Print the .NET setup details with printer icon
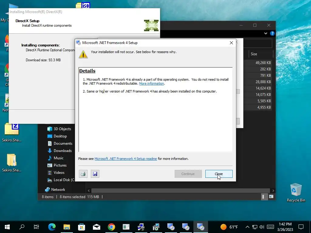The height and width of the screenshot is (233, 311). (x=83, y=174)
